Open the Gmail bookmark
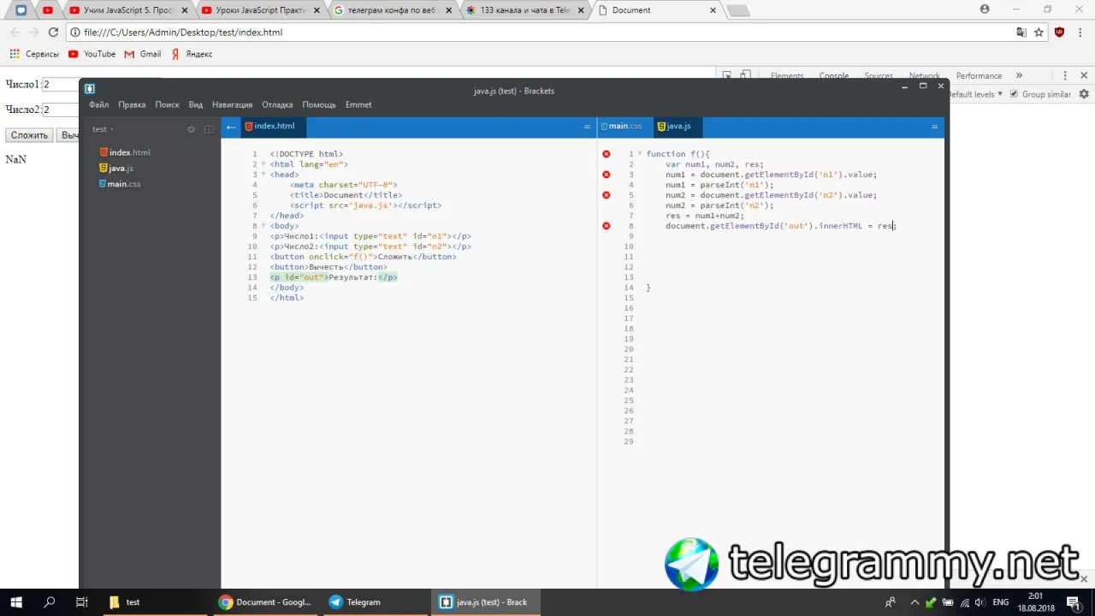The width and height of the screenshot is (1095, 616). tap(143, 54)
